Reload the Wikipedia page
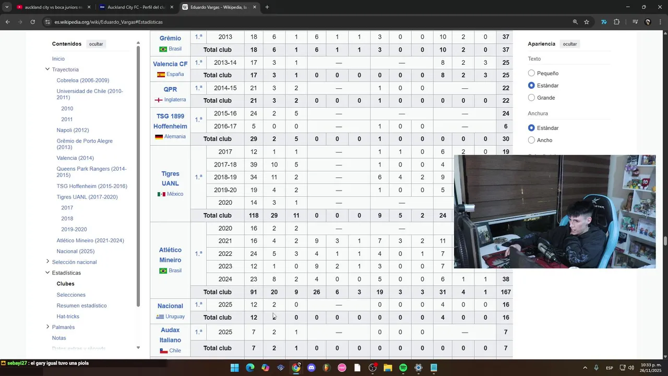 32,22
